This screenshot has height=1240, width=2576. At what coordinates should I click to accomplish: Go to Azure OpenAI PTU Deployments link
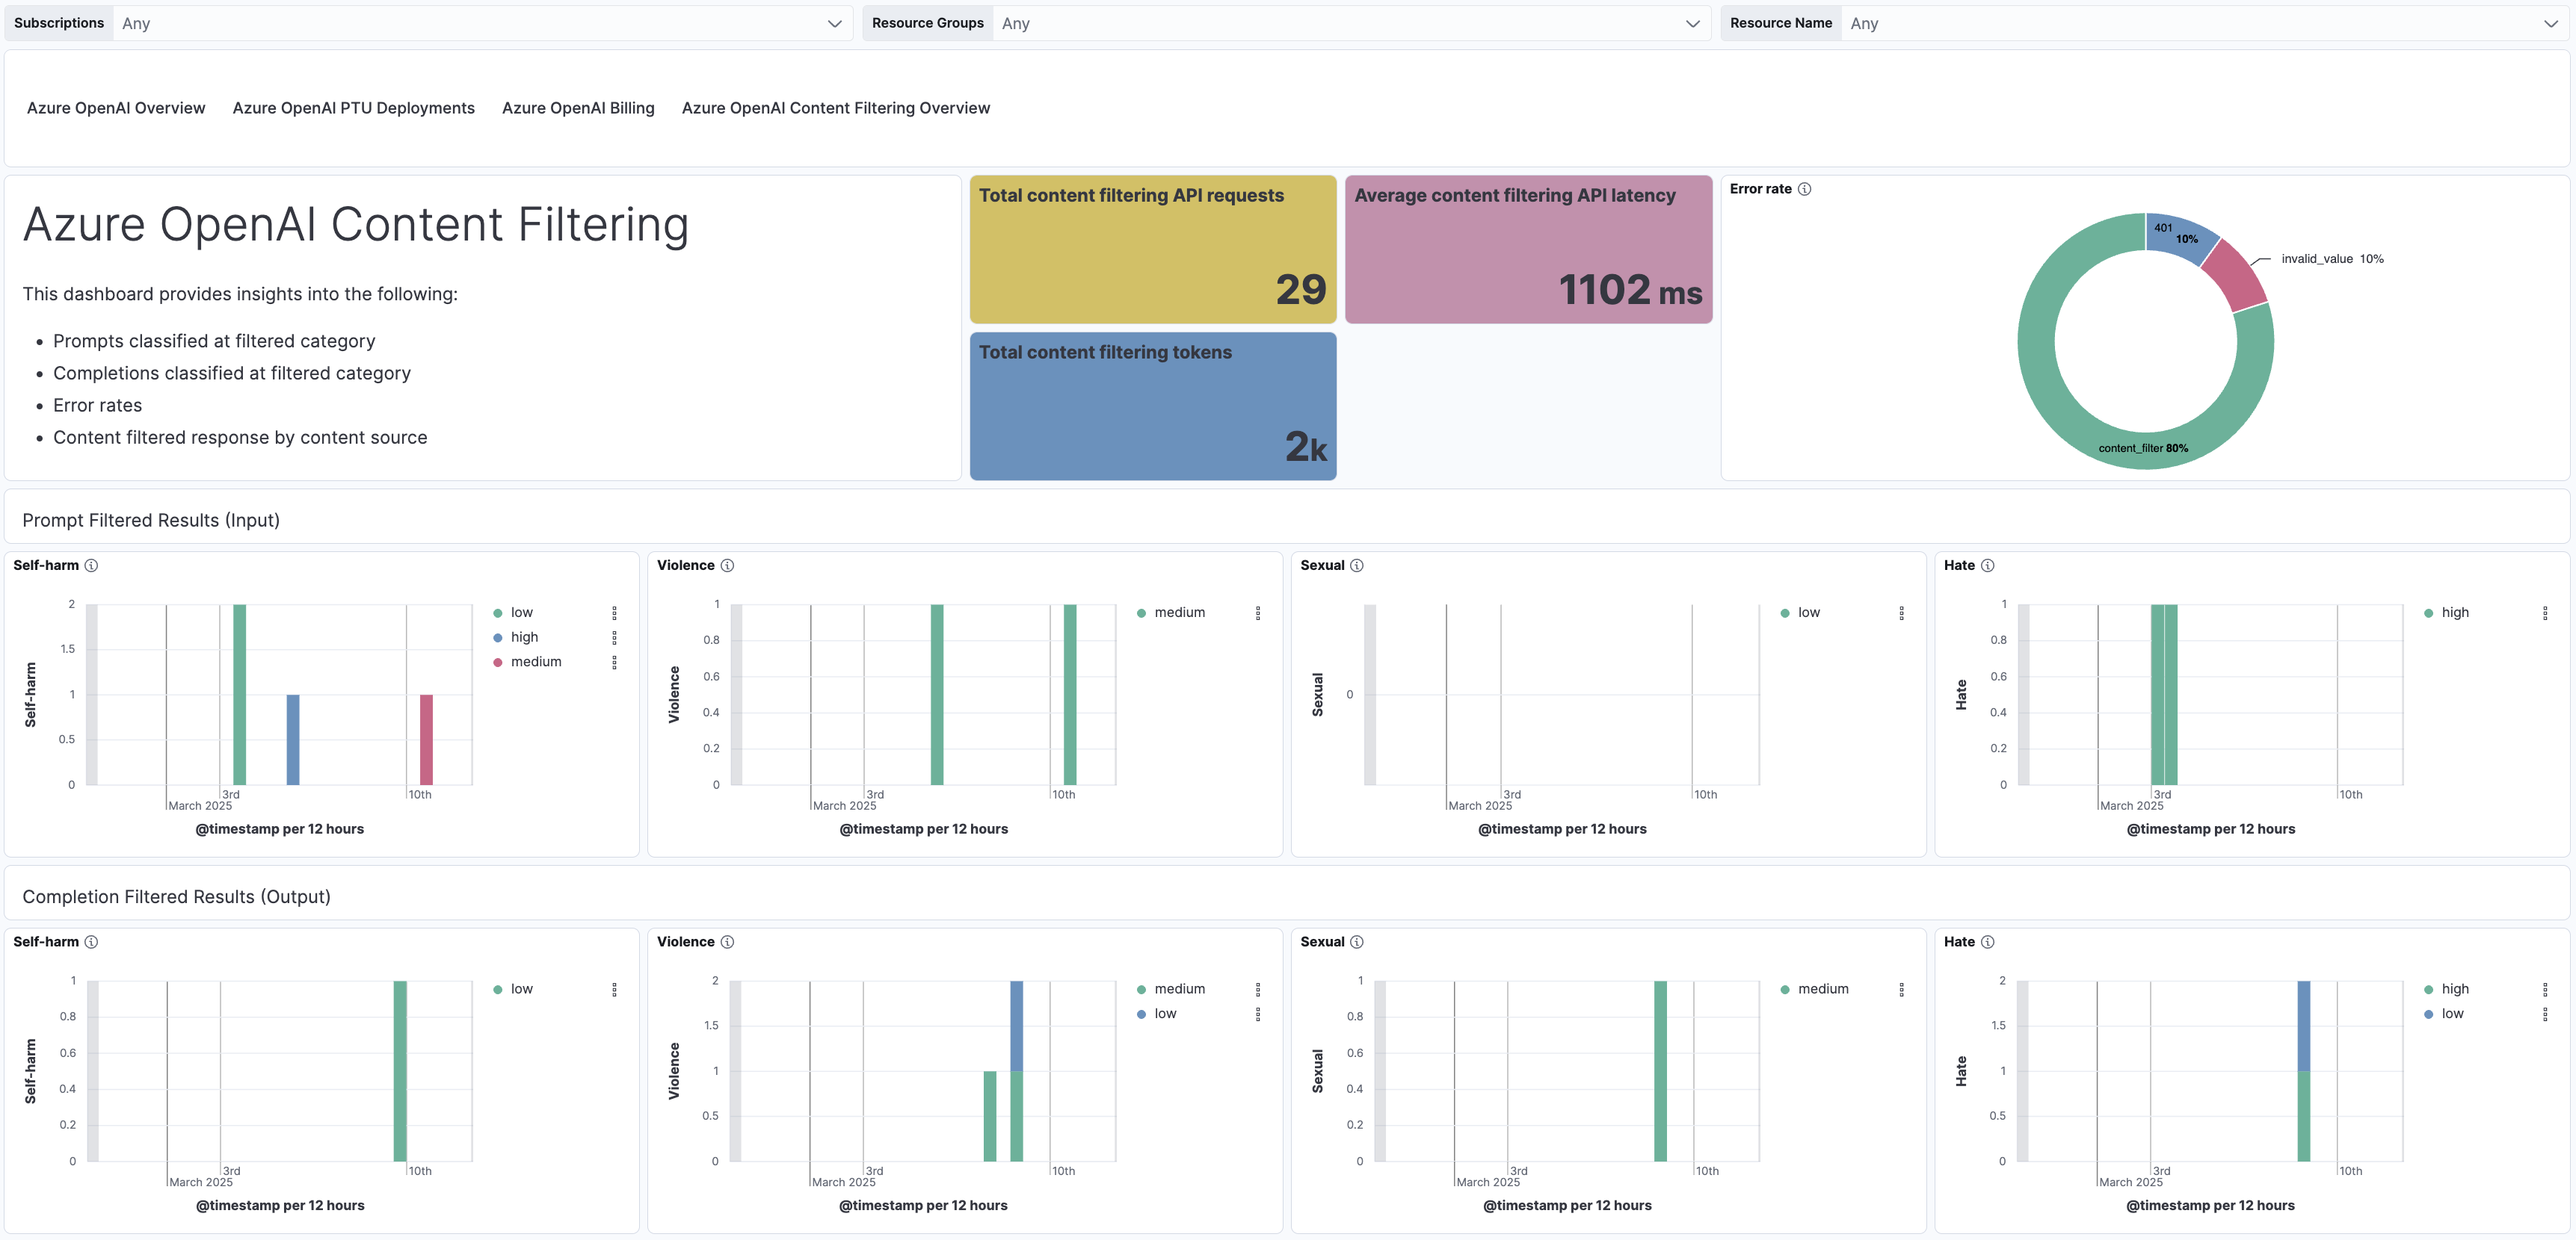353,108
